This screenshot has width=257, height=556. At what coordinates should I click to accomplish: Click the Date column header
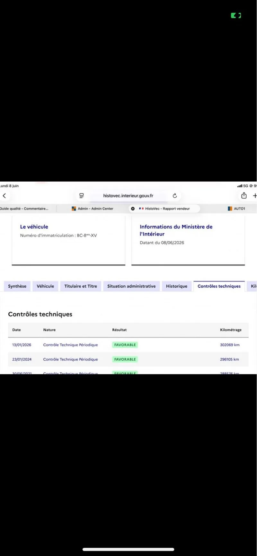tap(16, 330)
